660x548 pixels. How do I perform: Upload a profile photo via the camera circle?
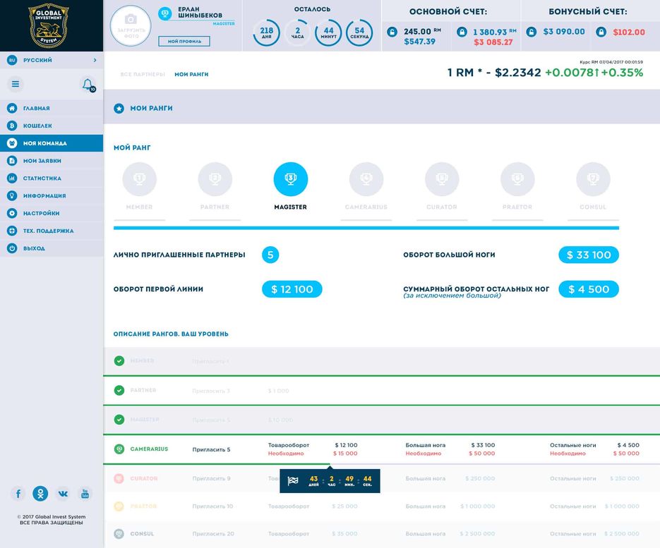tap(131, 25)
